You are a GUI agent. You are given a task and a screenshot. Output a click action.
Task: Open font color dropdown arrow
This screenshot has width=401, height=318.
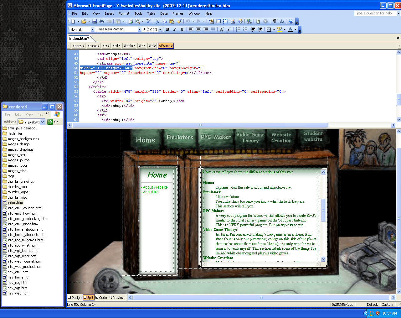point(295,29)
